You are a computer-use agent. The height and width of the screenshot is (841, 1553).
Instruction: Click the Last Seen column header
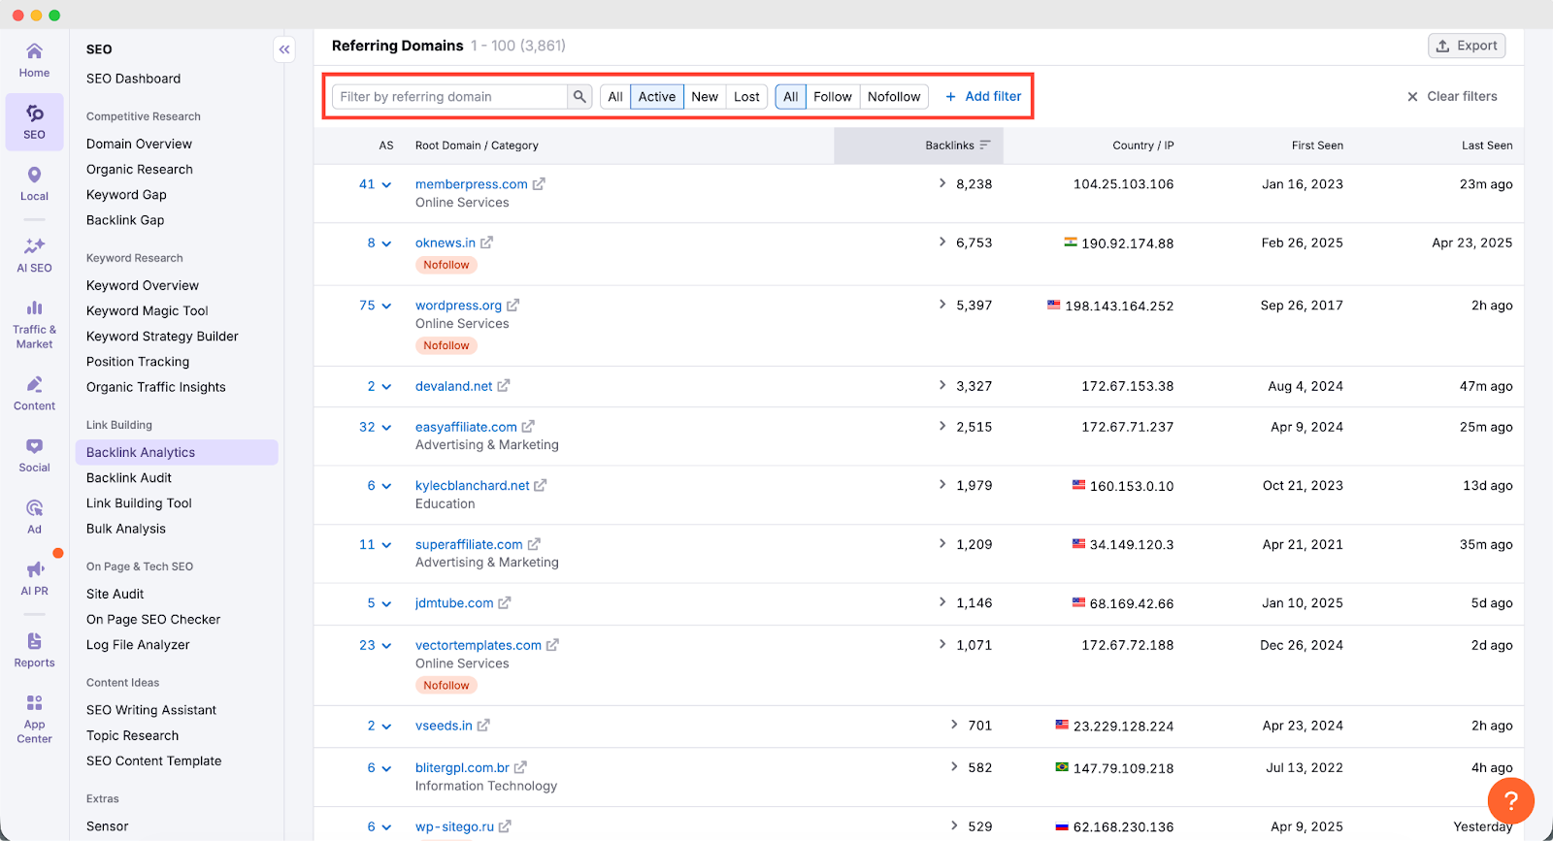point(1487,146)
